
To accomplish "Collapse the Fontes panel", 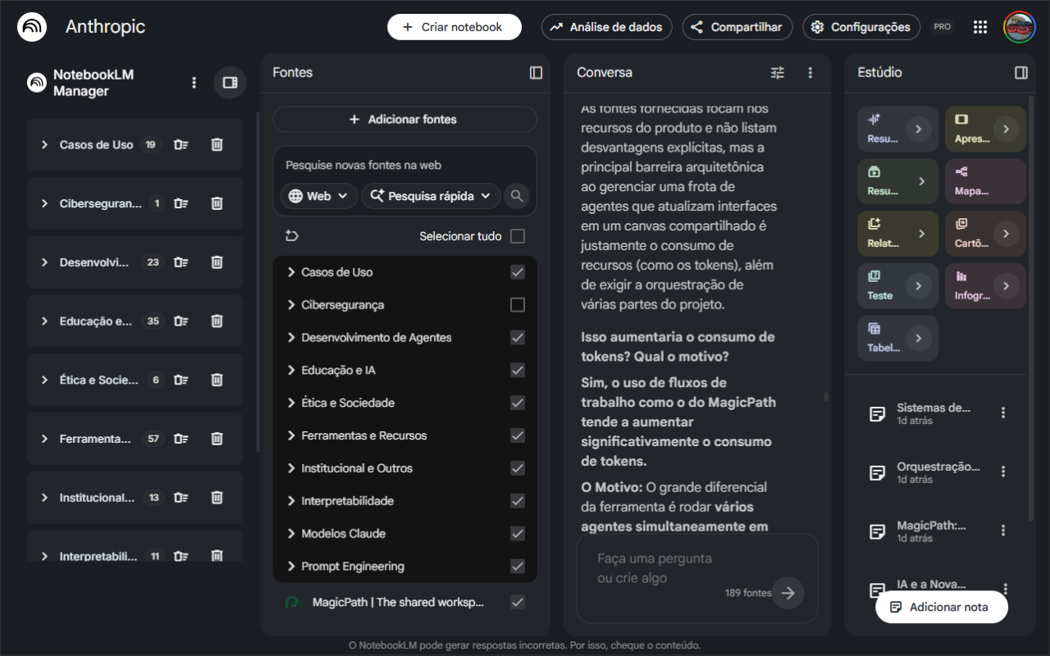I will (x=536, y=72).
